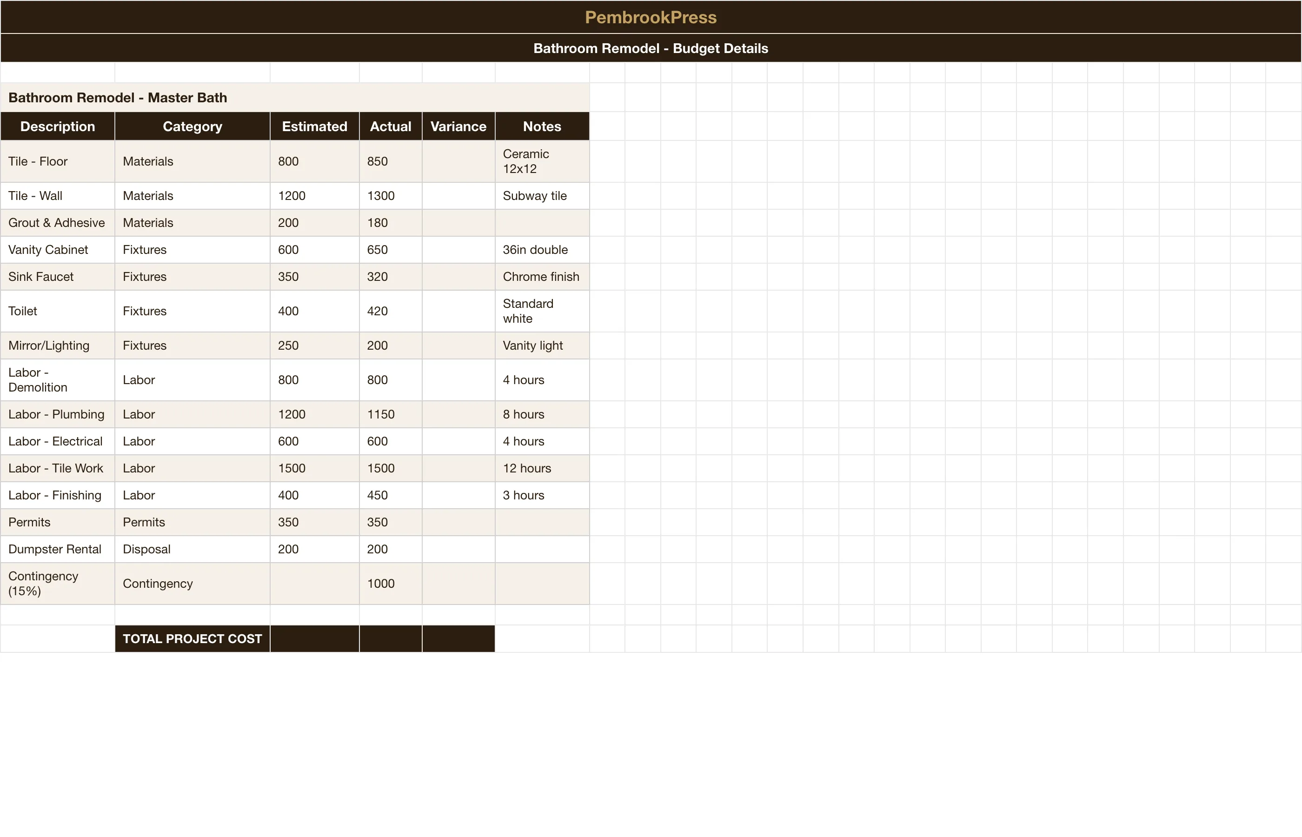
Task: Select the 'Contingency (15%)' description cell
Action: pos(58,584)
